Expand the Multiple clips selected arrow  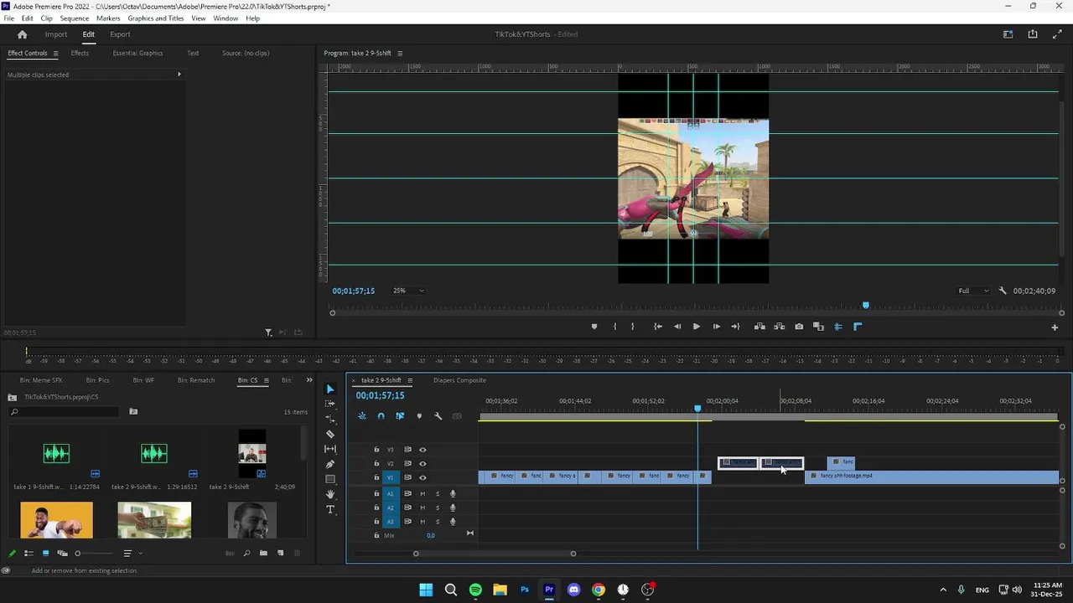pyautogui.click(x=179, y=75)
